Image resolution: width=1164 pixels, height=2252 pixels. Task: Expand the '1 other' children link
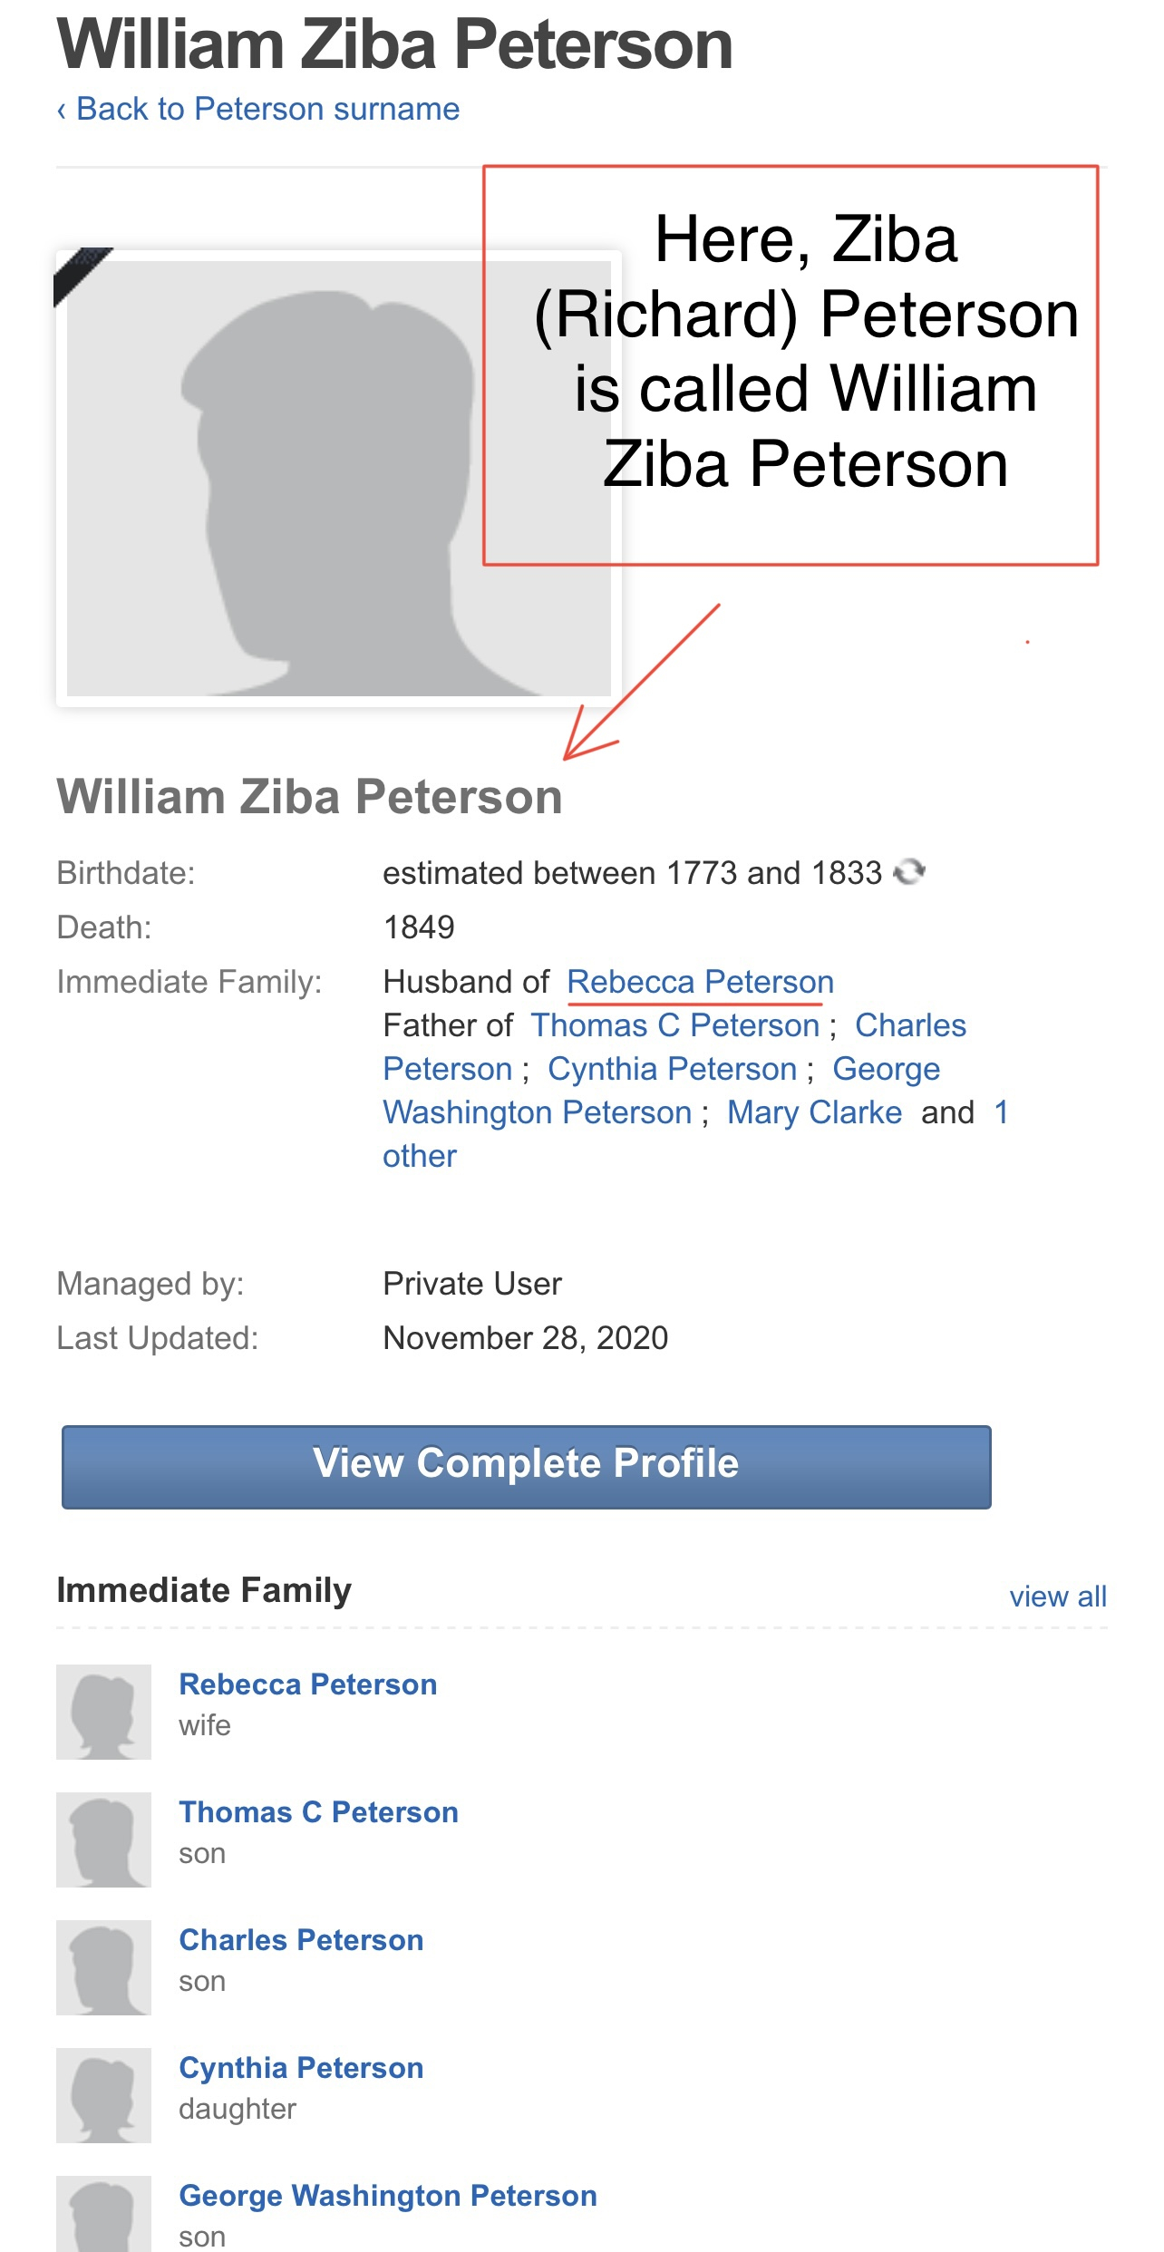419,1156
